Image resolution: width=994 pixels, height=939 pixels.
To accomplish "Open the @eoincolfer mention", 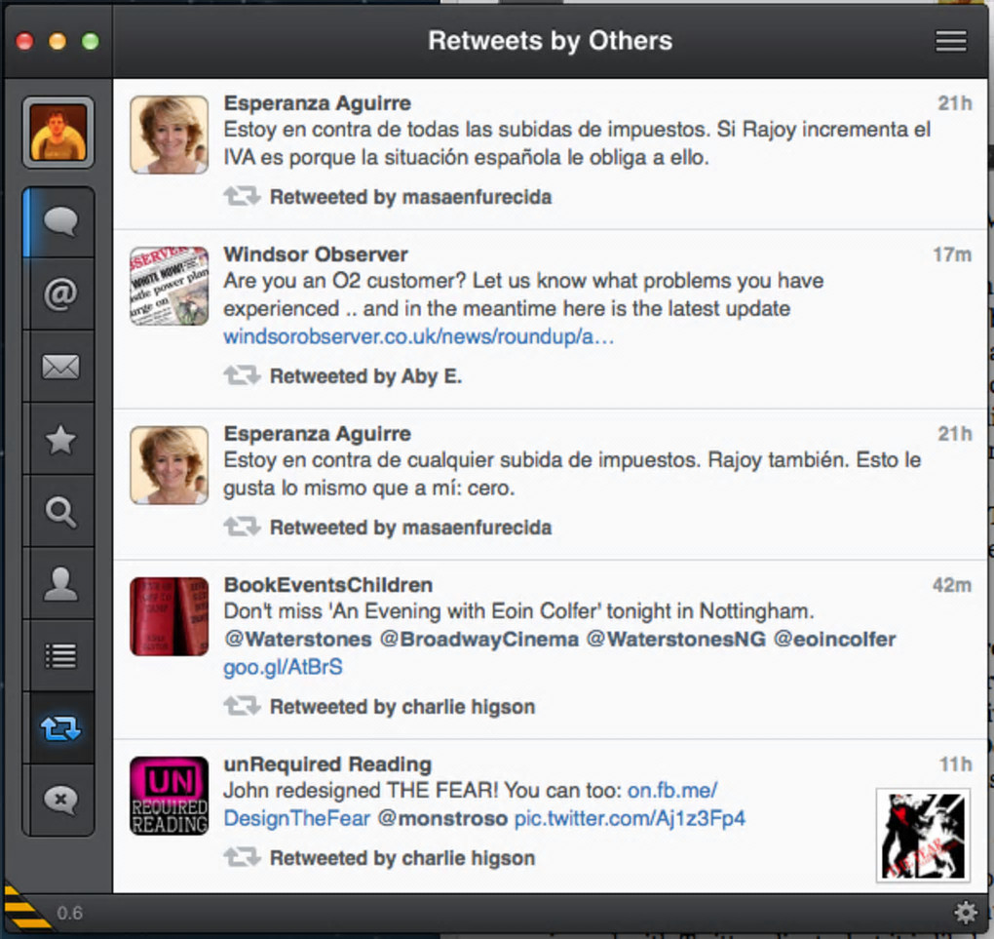I will (x=835, y=639).
